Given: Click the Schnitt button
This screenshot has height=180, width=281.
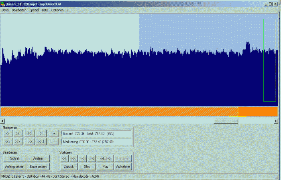Looking at the screenshot, I should pos(15,158).
